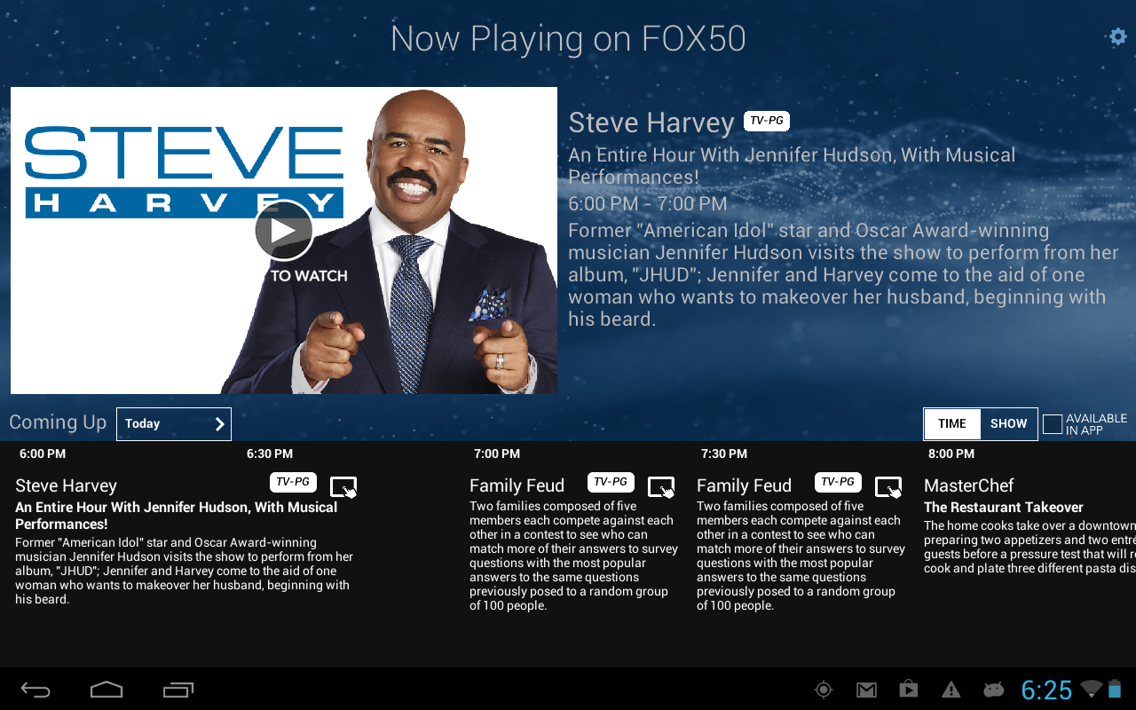Select the TV-PG badge beside the Steve Harvey headline
Viewport: 1136px width, 710px height.
pos(766,122)
